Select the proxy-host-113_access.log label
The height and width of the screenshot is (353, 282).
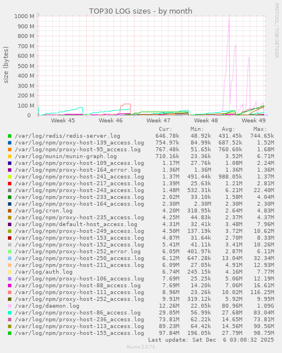(x=79, y=326)
